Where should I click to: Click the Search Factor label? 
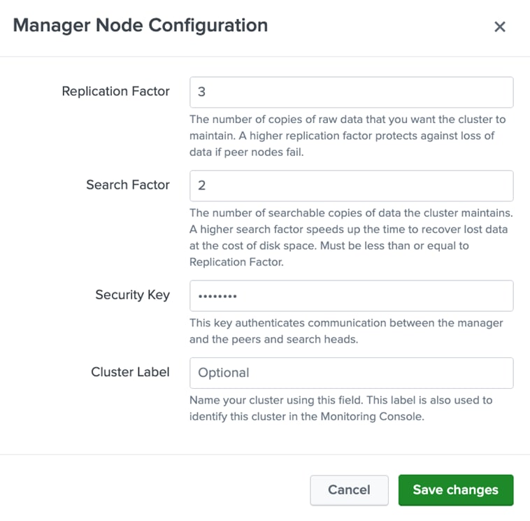[128, 185]
